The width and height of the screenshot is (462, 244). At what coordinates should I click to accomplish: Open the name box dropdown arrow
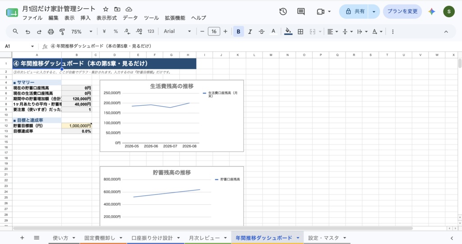[x=32, y=46]
